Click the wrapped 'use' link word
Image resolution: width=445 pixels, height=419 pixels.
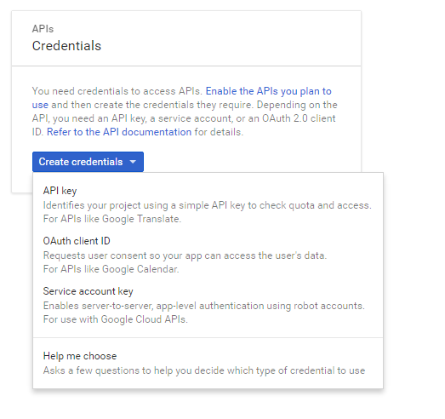[40, 105]
